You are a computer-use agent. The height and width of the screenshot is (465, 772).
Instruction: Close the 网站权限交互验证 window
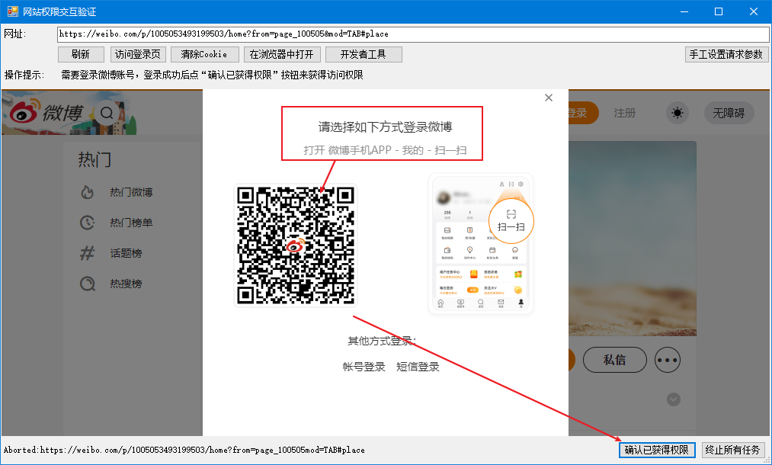point(753,11)
